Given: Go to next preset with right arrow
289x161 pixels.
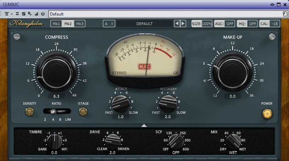Looking at the screenshot, I should [183, 24].
